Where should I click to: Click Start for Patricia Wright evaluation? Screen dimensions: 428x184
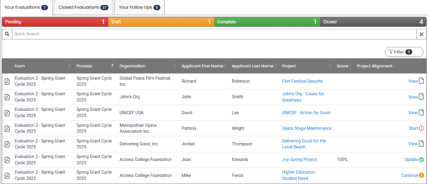click(414, 128)
